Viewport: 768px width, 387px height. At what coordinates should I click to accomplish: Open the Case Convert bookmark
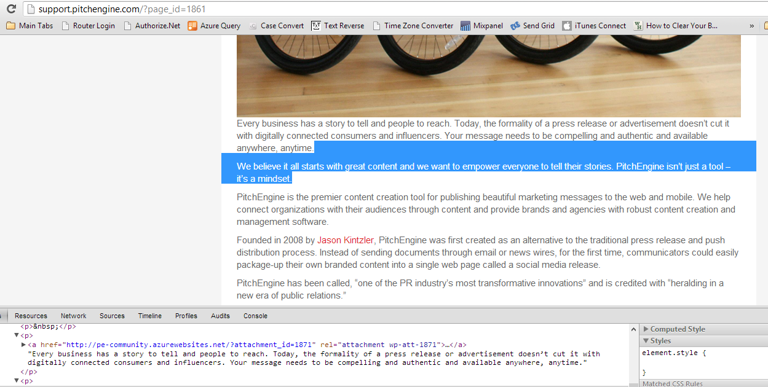point(276,26)
